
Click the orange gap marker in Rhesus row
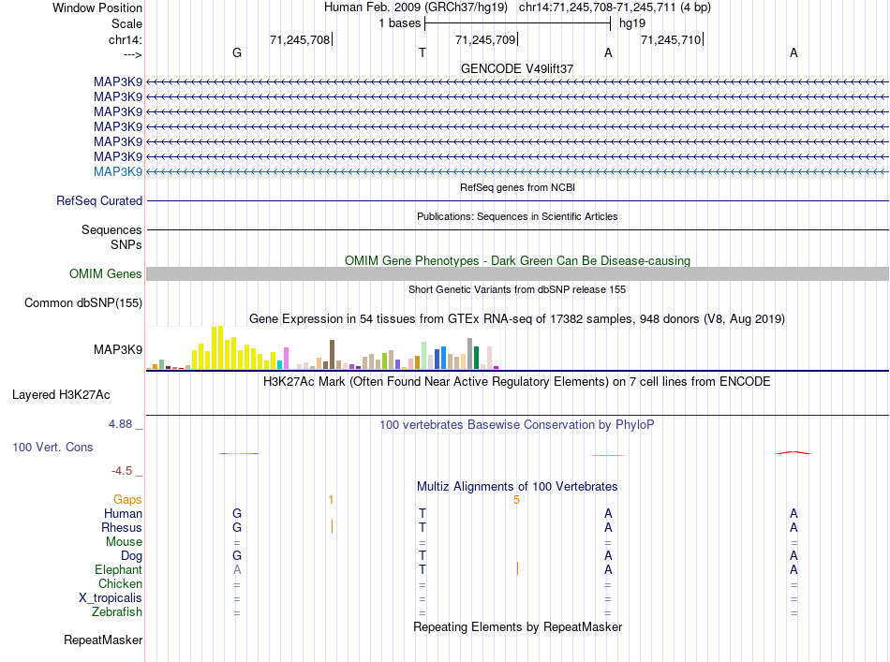(332, 527)
